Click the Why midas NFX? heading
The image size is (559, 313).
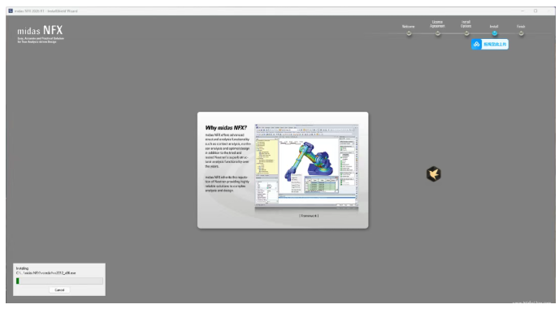click(226, 127)
